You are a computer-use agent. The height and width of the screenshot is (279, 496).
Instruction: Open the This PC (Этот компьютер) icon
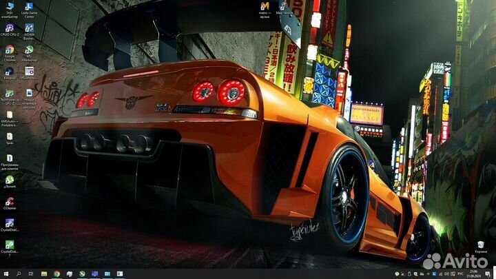coord(10,7)
